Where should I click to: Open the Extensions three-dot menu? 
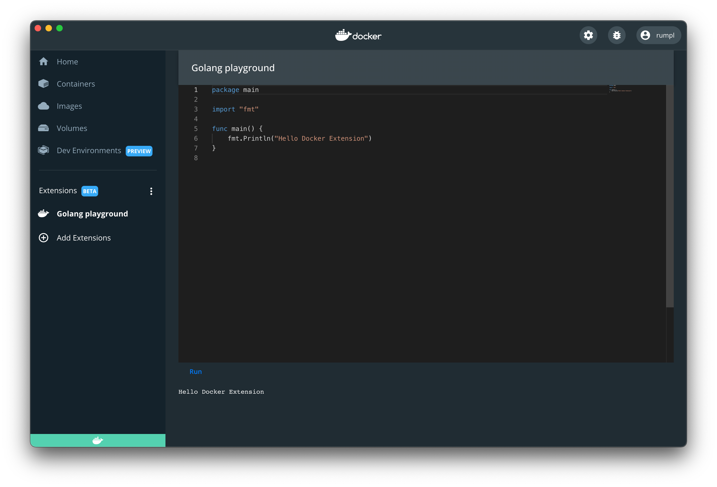click(151, 191)
